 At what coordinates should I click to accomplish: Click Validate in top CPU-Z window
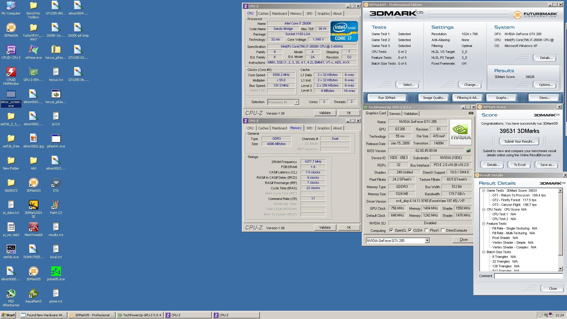pos(325,113)
